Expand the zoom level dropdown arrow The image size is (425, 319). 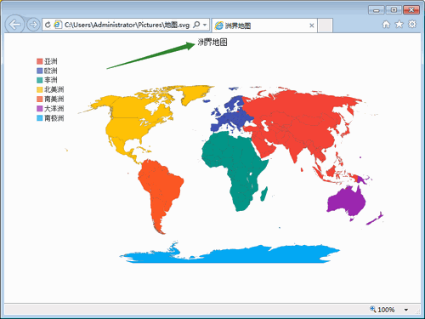pyautogui.click(x=406, y=310)
